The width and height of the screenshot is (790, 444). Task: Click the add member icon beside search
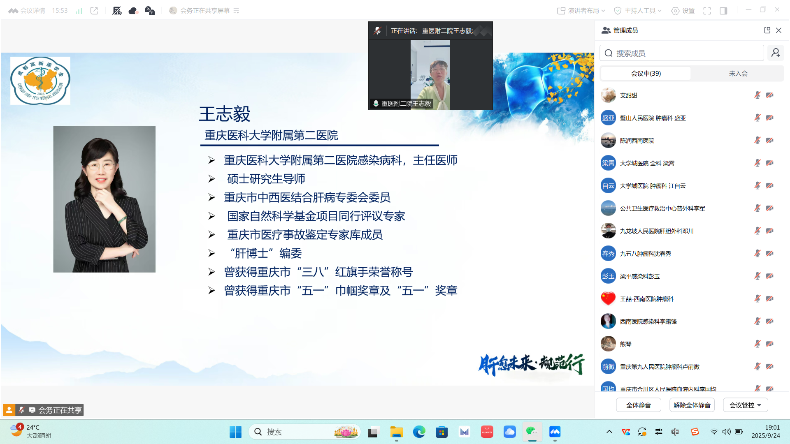776,53
